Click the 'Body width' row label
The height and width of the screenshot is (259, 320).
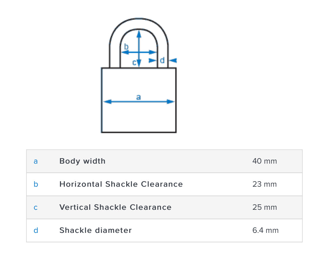tap(82, 161)
